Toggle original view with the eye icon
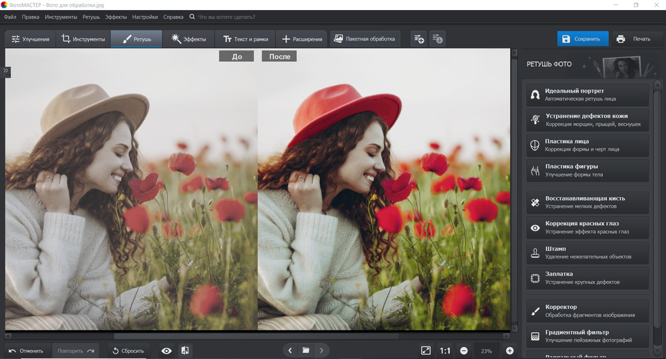Screen dimensions: 666x359 (x=166, y=350)
